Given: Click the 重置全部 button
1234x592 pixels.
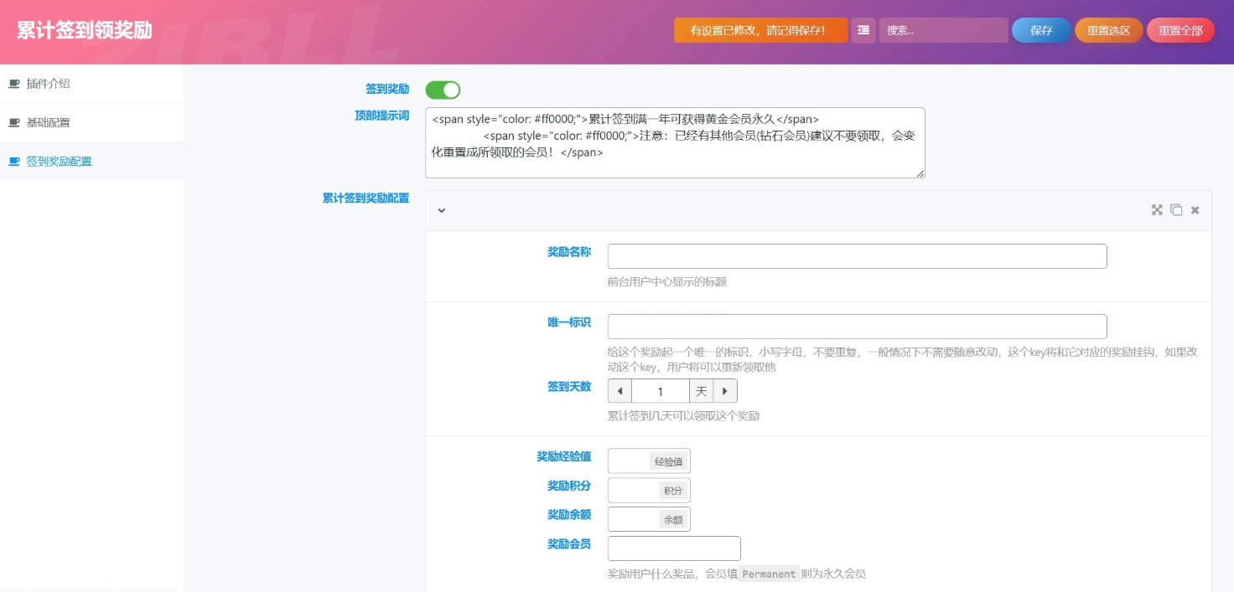Looking at the screenshot, I should 1180,30.
